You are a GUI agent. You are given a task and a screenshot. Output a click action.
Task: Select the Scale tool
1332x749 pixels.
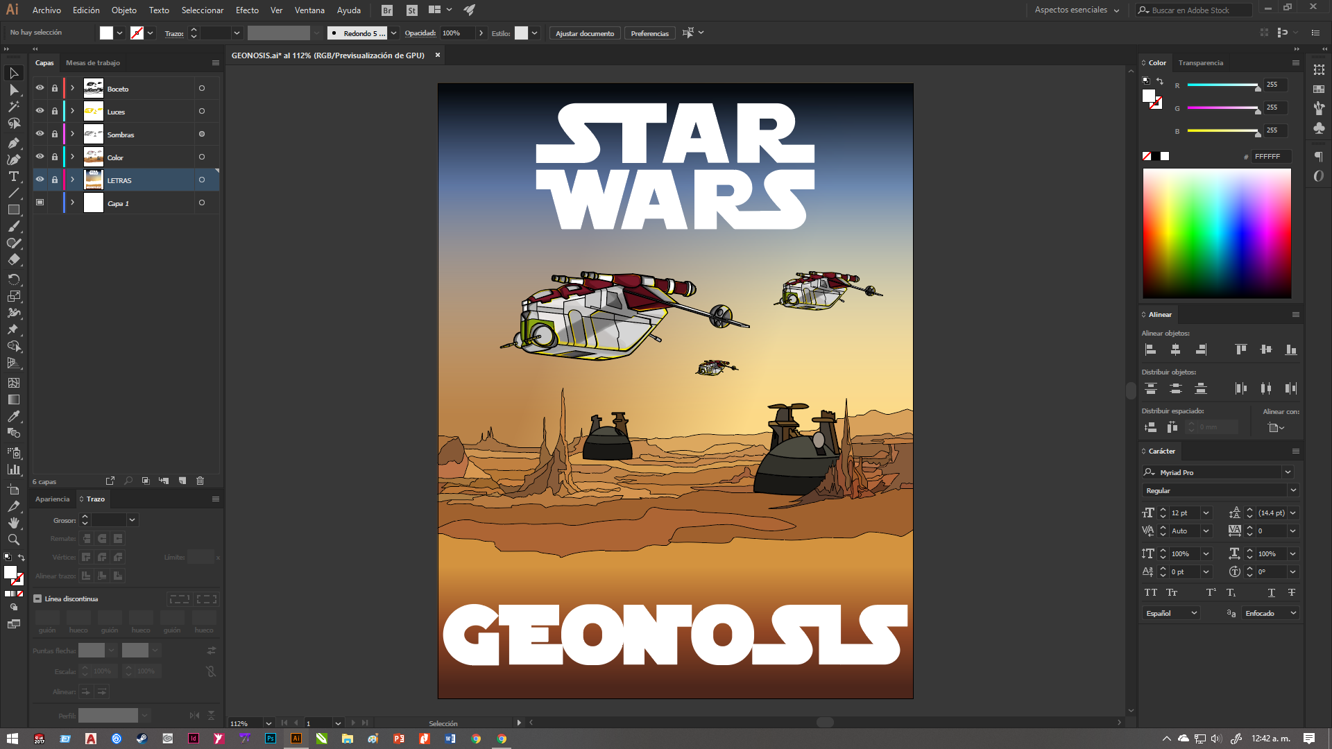13,296
